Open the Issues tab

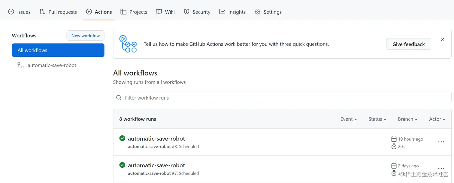(x=19, y=12)
